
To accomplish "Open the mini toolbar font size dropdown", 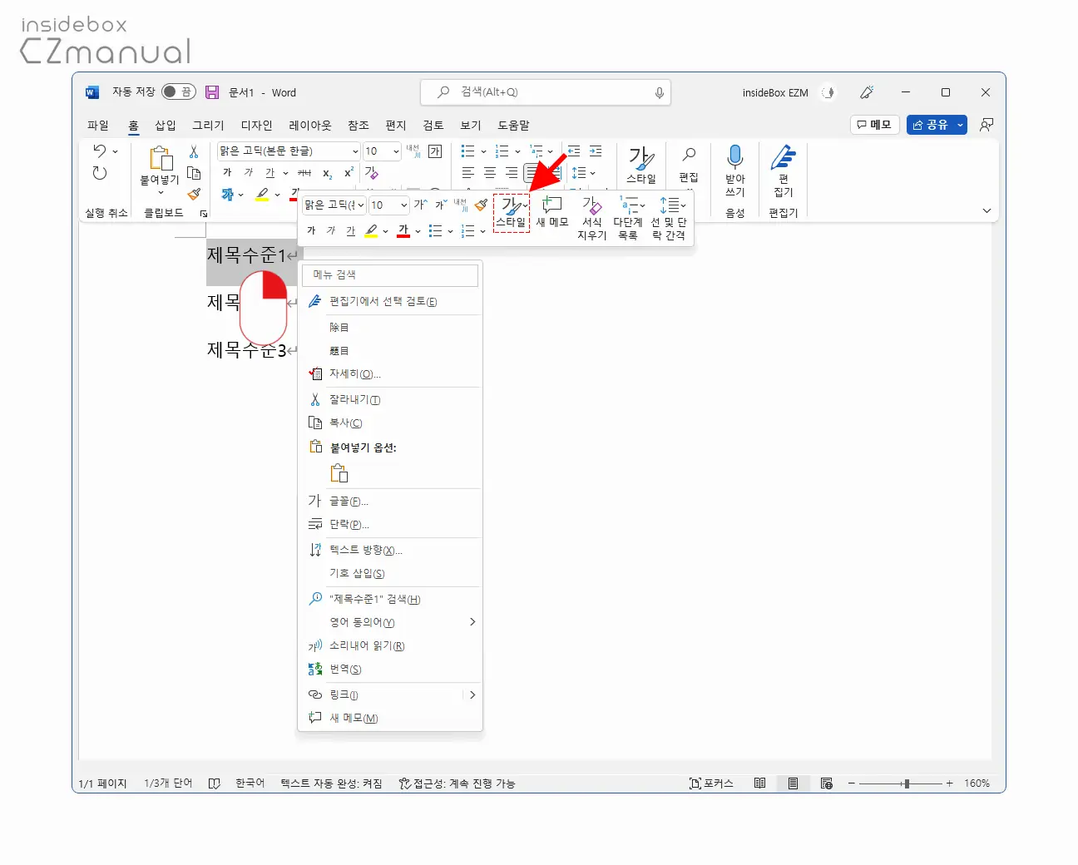I will tap(404, 205).
